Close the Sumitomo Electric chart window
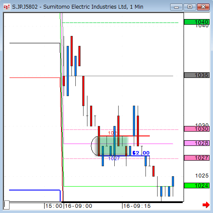 coord(203,7)
